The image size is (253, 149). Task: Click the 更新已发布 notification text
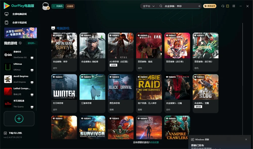[198, 145]
